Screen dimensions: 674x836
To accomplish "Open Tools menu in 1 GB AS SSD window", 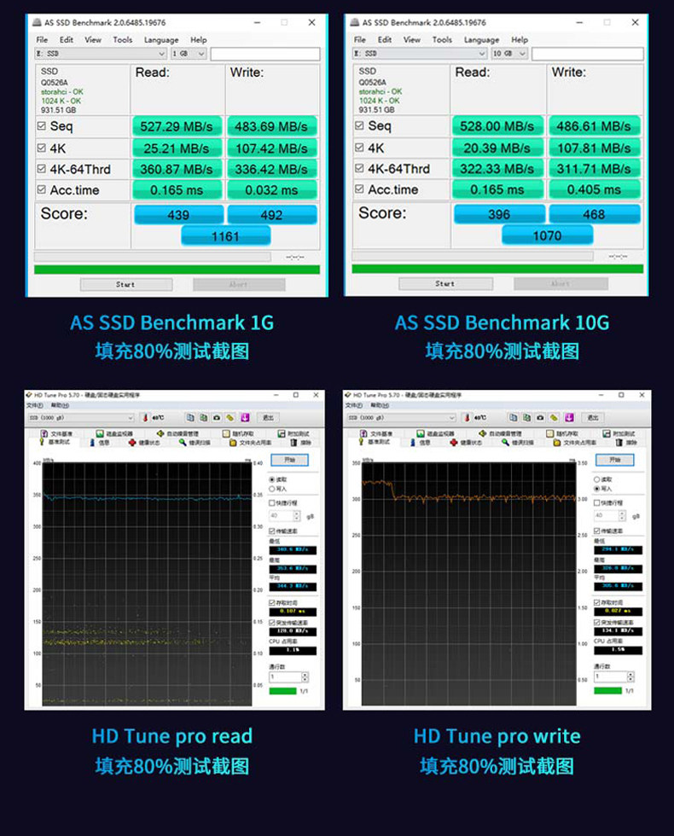I will coord(123,39).
